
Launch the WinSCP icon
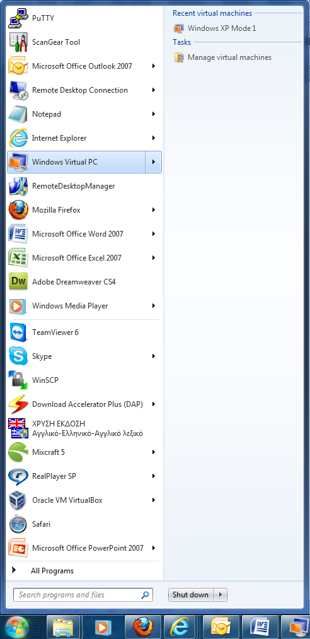18,380
